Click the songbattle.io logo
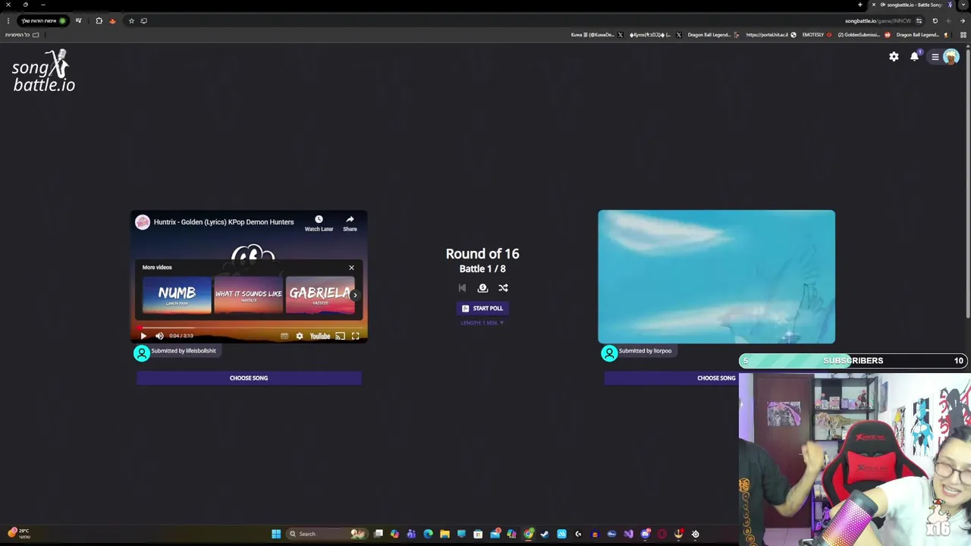 click(44, 71)
